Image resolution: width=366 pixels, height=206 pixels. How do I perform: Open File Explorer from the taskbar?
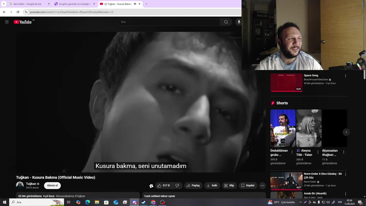97,202
